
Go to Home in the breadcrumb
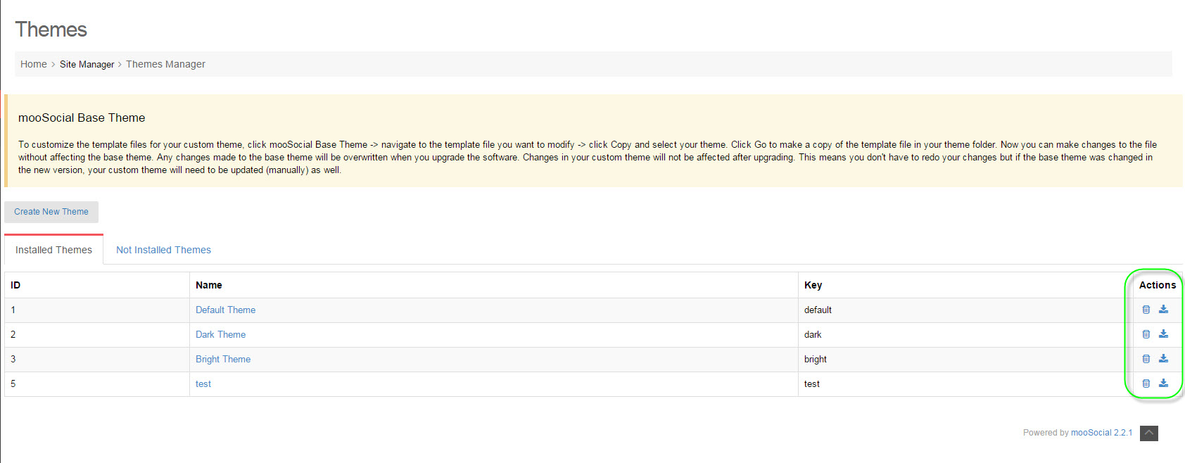pos(33,64)
